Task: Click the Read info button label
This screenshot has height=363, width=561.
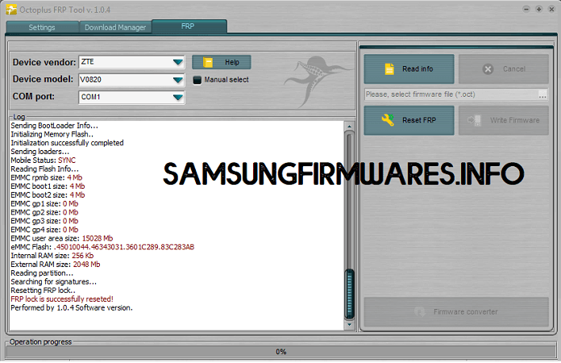Action: (418, 69)
